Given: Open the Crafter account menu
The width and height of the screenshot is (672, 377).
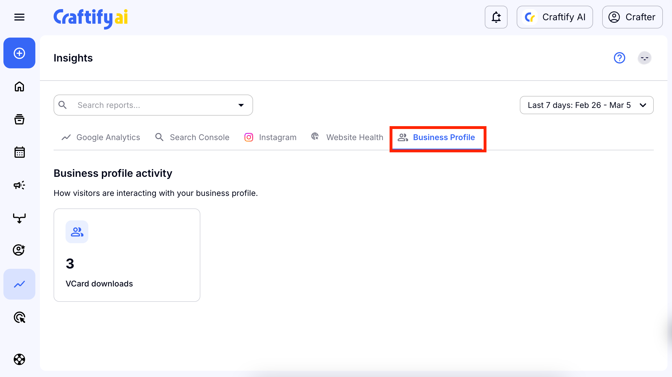Looking at the screenshot, I should pos(632,17).
